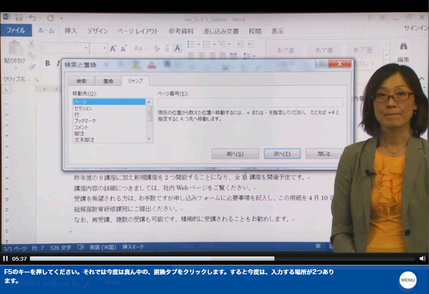Open the font size combo box
This screenshot has width=429, height=294.
98,48
